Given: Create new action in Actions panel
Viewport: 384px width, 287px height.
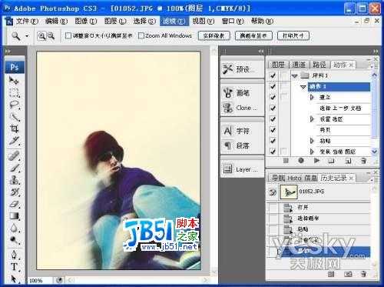Looking at the screenshot, I should click(348, 161).
